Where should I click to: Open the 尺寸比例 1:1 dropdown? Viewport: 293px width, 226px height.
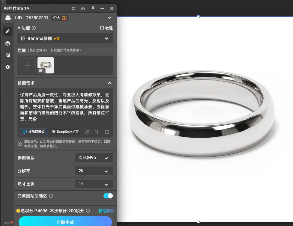pos(94,184)
